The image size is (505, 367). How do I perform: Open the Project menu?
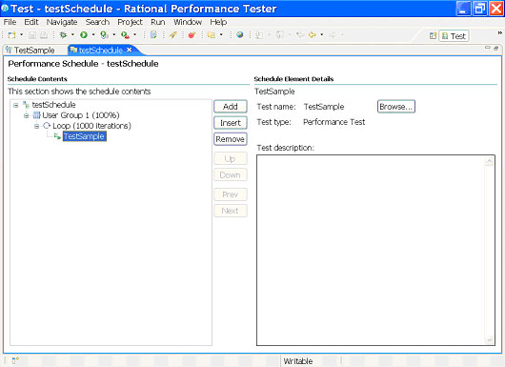(131, 22)
